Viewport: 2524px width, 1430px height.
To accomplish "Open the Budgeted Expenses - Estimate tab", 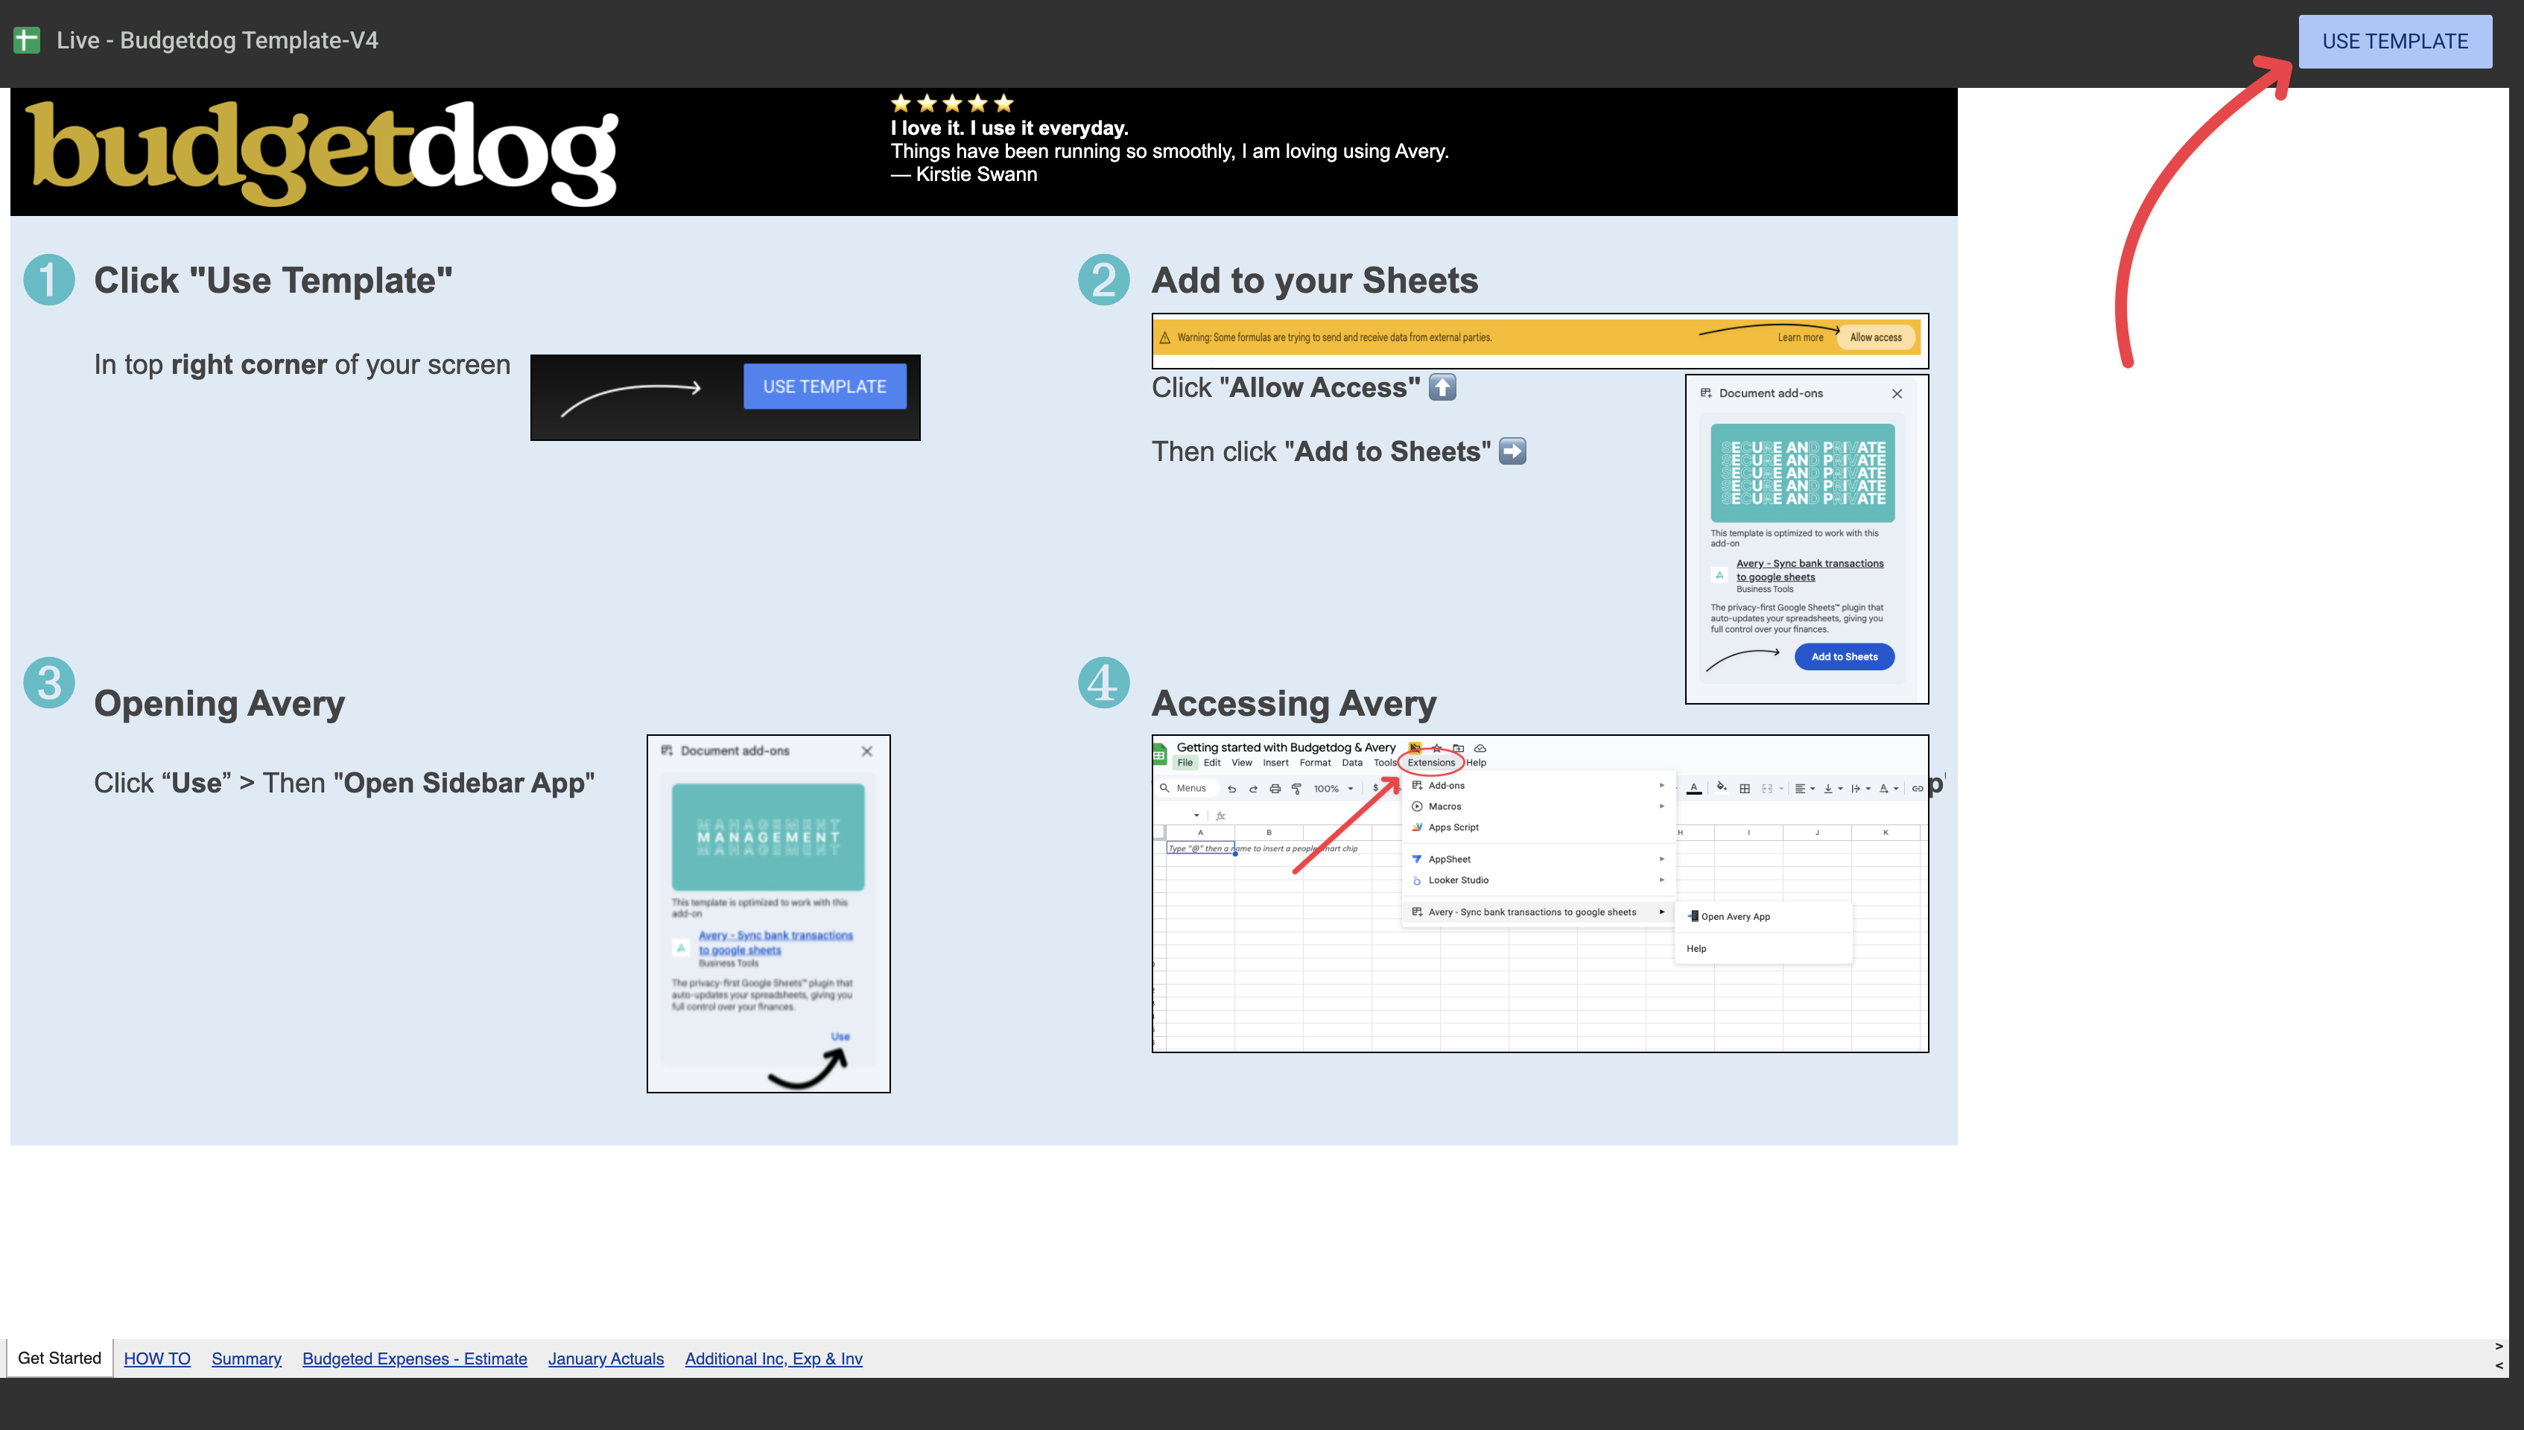I will pos(414,1358).
